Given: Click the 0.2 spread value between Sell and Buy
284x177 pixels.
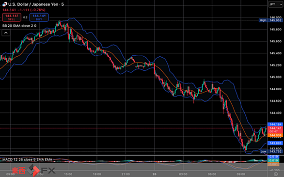Looking at the screenshot, I should point(25,17).
